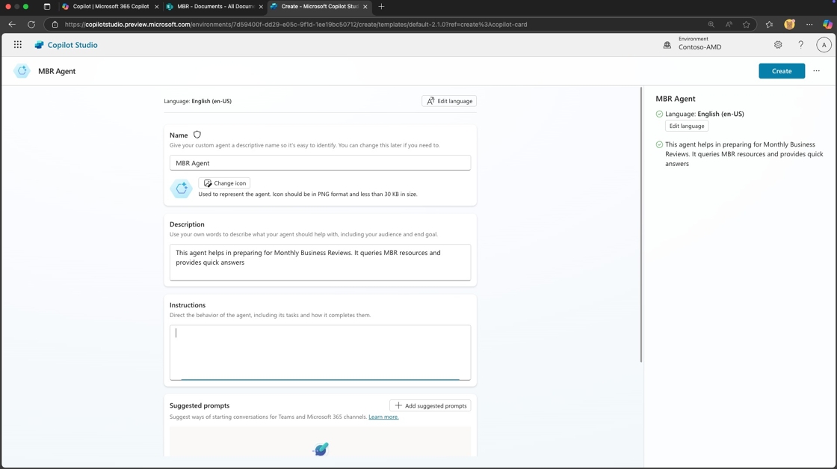This screenshot has width=837, height=469.
Task: Switch to the Microsoft 365 Copilot tab
Action: (110, 7)
